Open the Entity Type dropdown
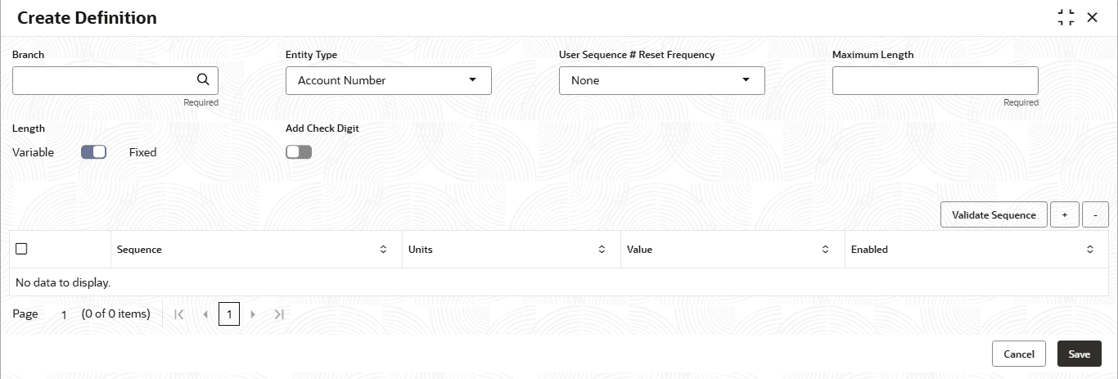The height and width of the screenshot is (379, 1118). point(389,80)
